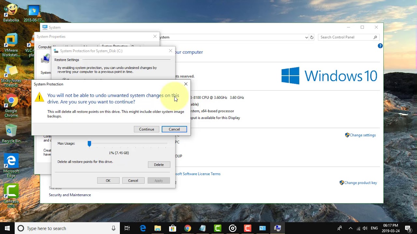Close the System Protection warning dialog
The image size is (417, 234).
click(186, 84)
